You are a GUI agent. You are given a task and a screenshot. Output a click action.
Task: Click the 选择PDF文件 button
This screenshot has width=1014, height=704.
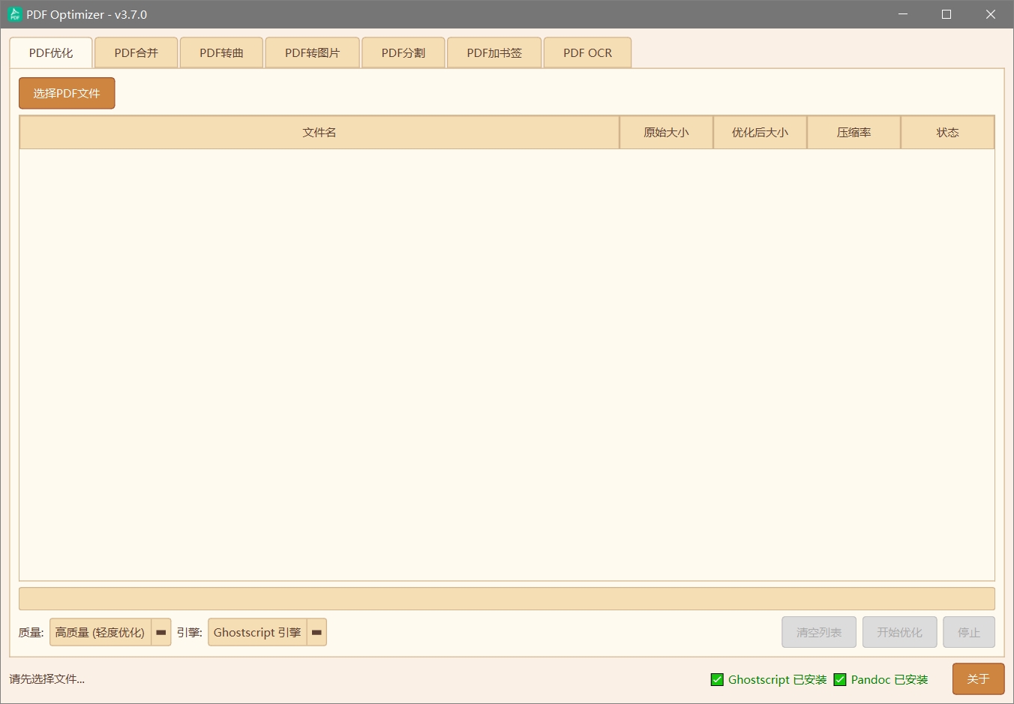67,94
